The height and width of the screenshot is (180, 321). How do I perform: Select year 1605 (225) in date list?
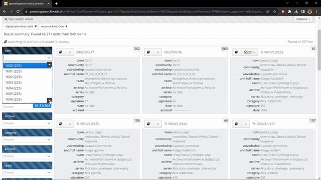(x=25, y=93)
